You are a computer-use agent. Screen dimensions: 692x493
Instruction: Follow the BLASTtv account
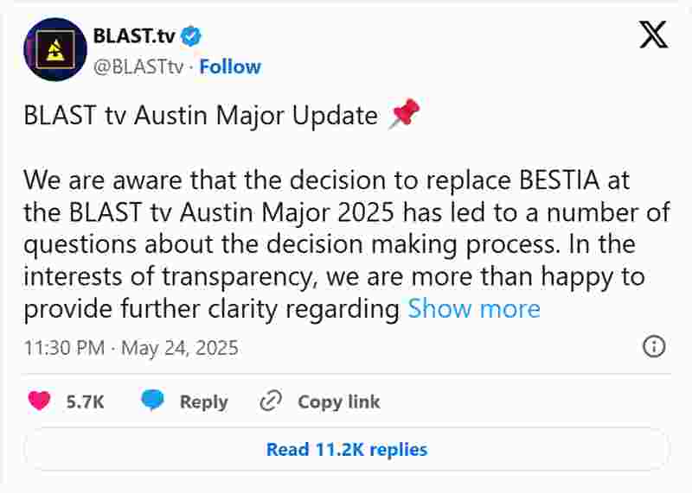pos(230,67)
